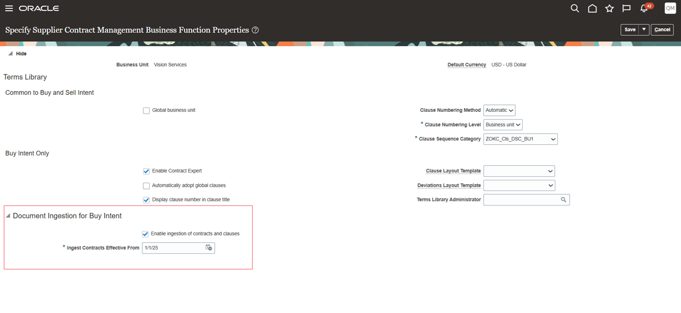The width and height of the screenshot is (681, 313).
Task: Click the USD - US Dollar value
Action: tap(509, 65)
